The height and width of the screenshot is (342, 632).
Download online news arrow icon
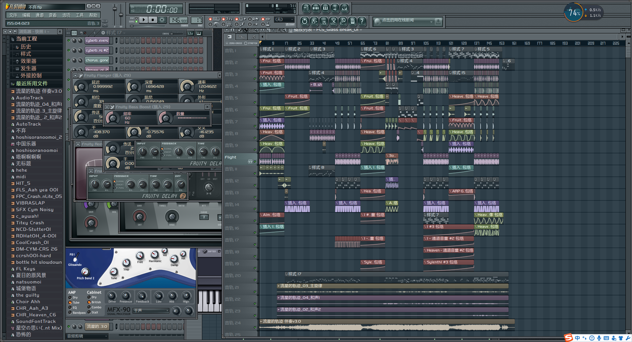pos(438,22)
